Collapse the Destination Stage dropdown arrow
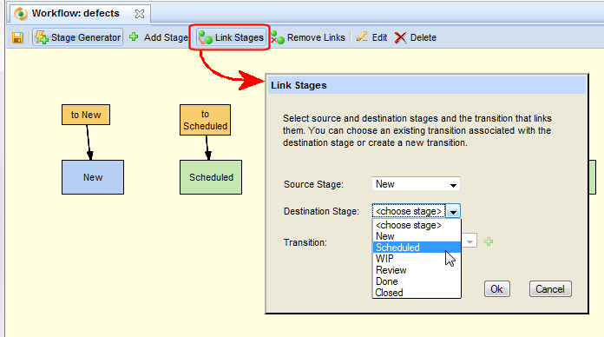The height and width of the screenshot is (337, 604). tap(453, 212)
